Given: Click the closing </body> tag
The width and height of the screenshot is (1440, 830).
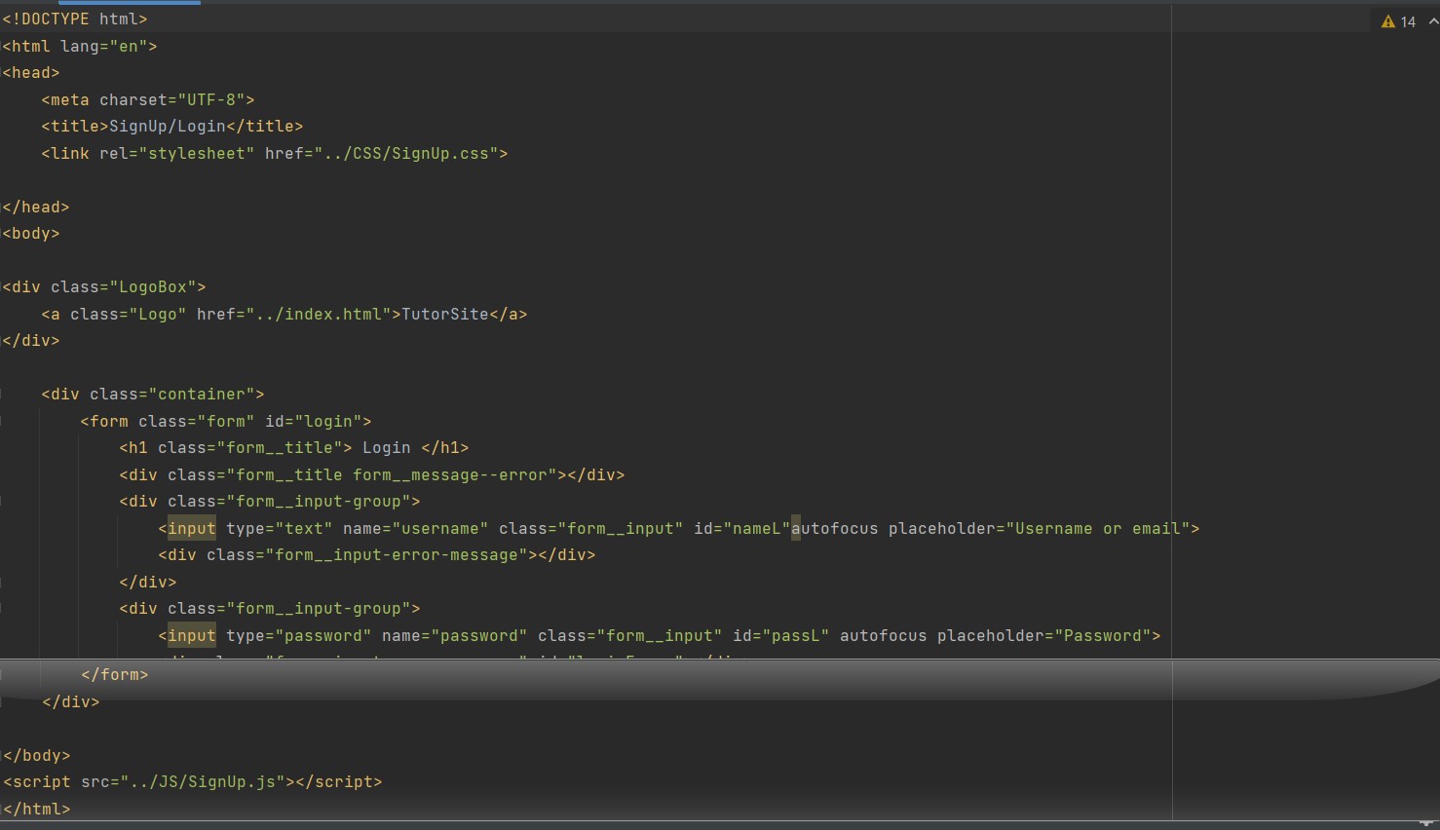Looking at the screenshot, I should (36, 755).
